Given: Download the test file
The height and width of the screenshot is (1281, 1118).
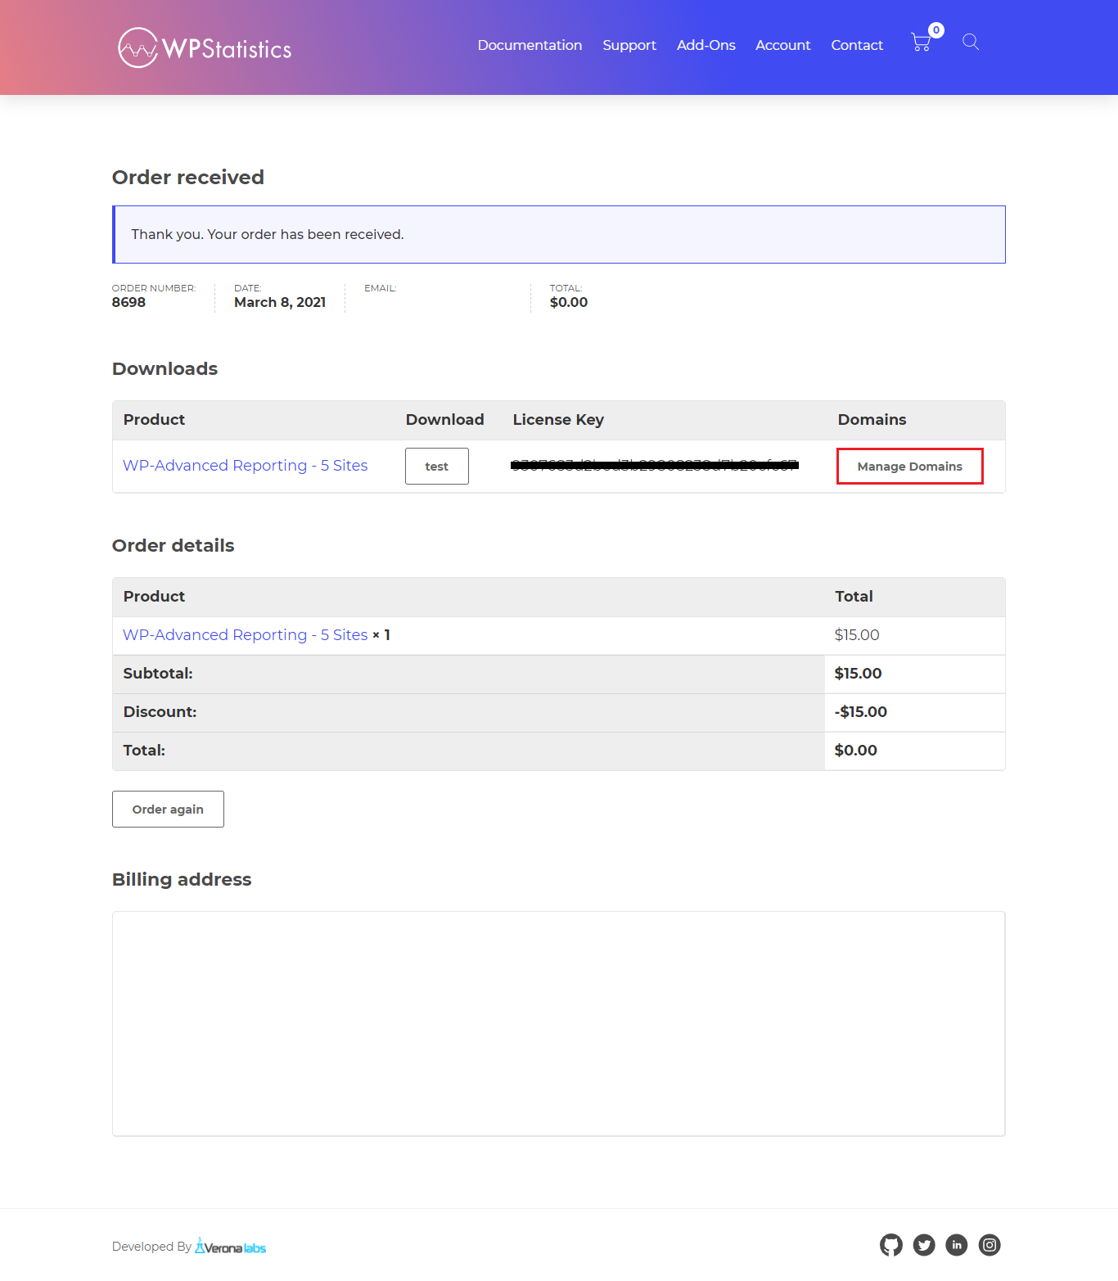Looking at the screenshot, I should tap(436, 466).
